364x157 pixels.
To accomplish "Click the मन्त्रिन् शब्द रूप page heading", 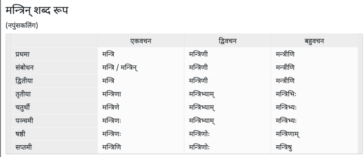I will coord(36,10).
